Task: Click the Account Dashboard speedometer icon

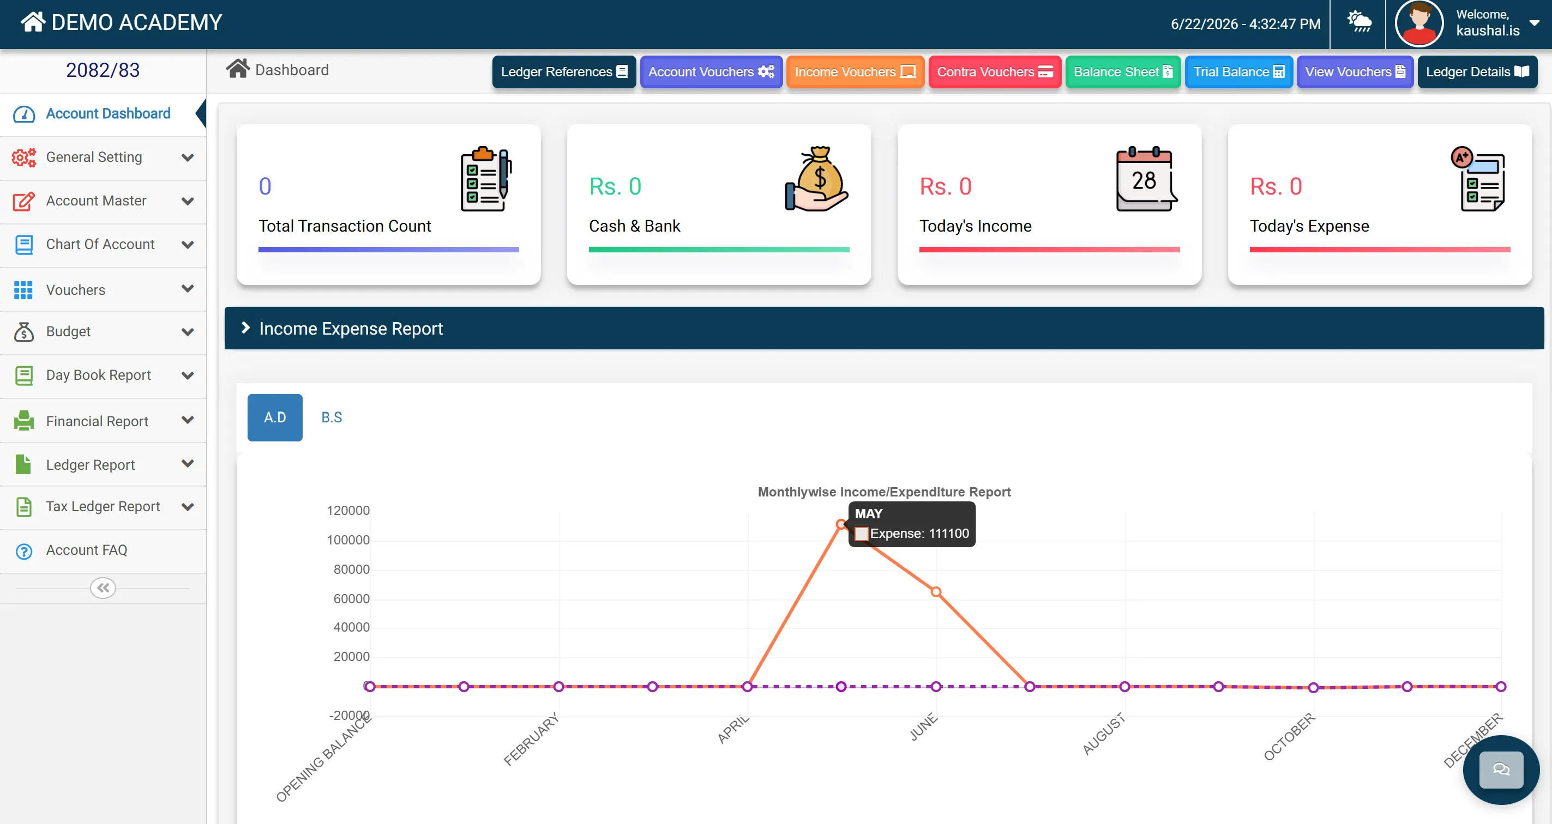Action: [24, 114]
